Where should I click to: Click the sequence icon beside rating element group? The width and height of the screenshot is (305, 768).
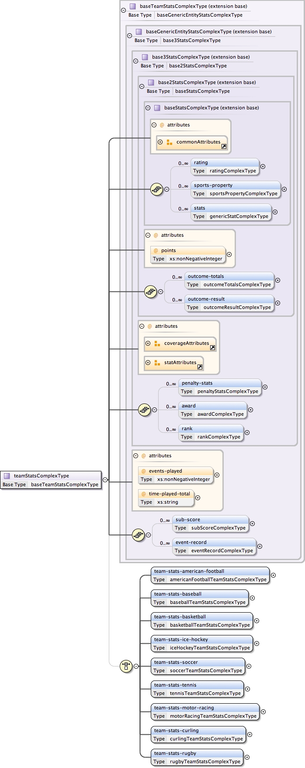[x=156, y=189]
